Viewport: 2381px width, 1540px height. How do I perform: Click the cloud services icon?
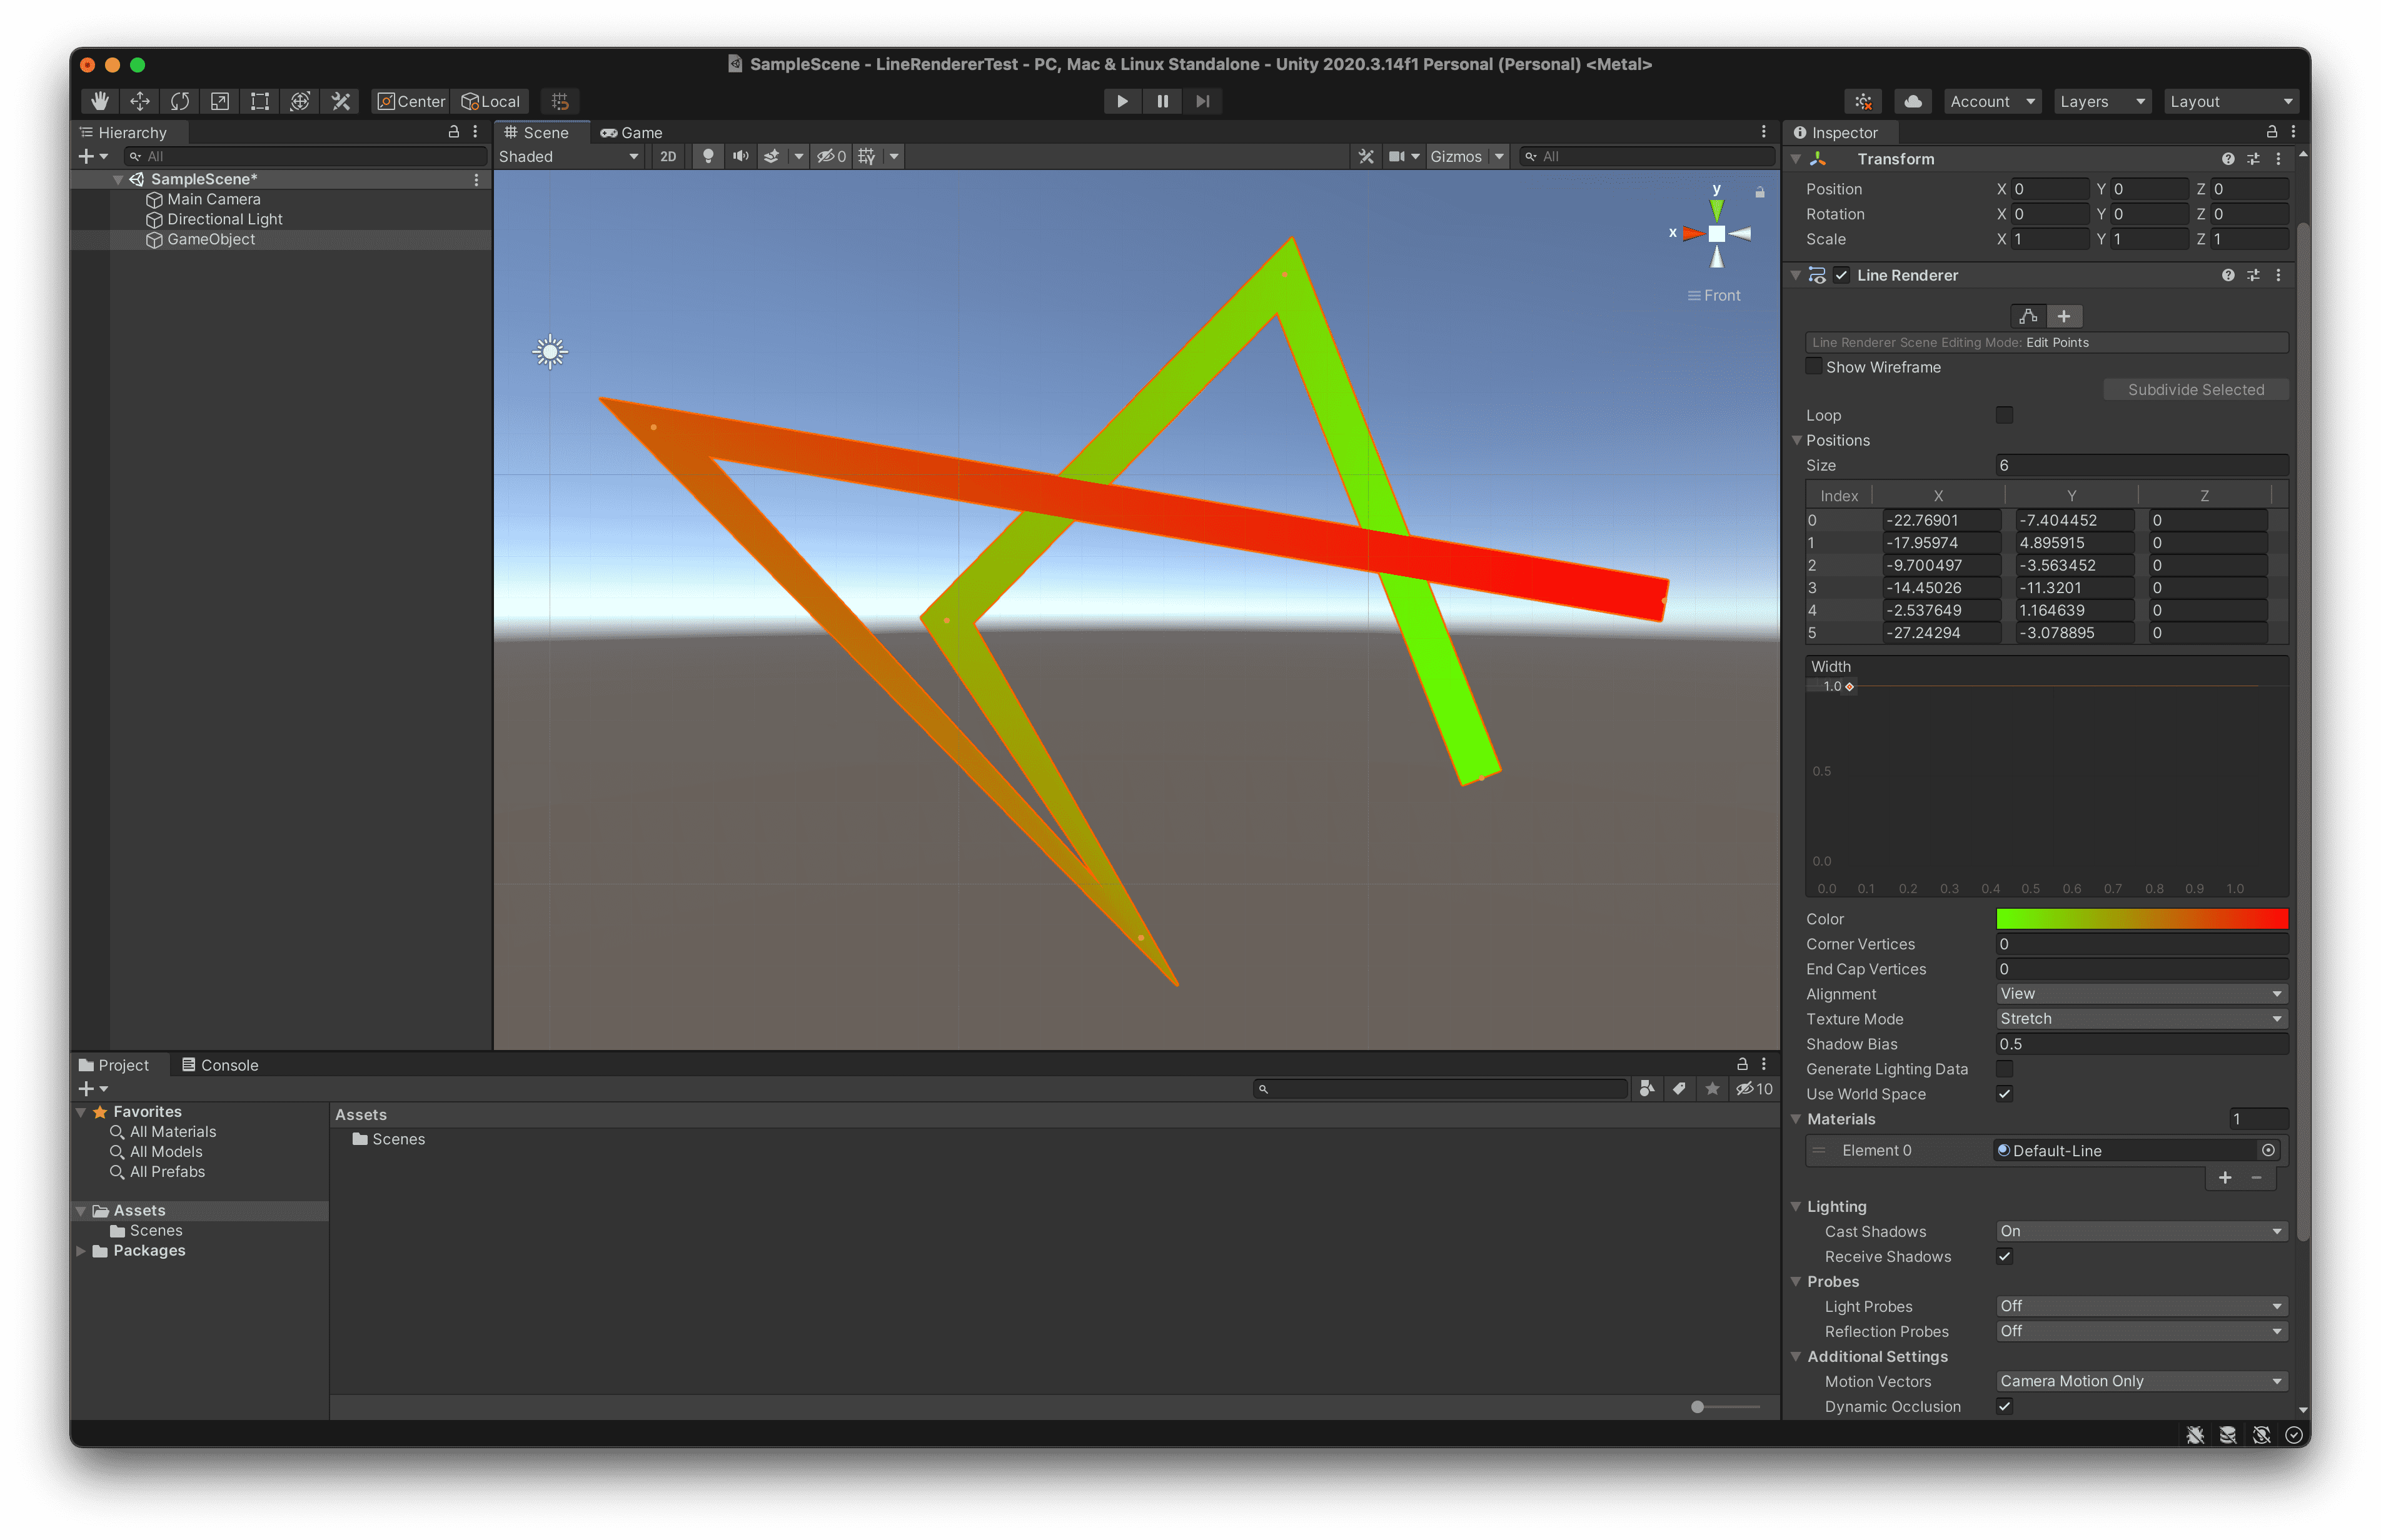pyautogui.click(x=1913, y=101)
